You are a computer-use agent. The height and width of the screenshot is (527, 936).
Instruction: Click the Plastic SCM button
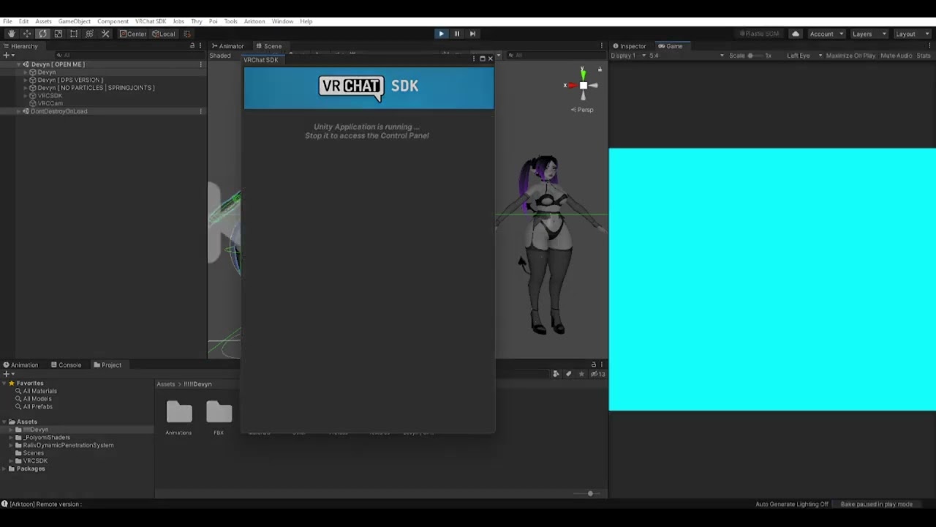760,34
